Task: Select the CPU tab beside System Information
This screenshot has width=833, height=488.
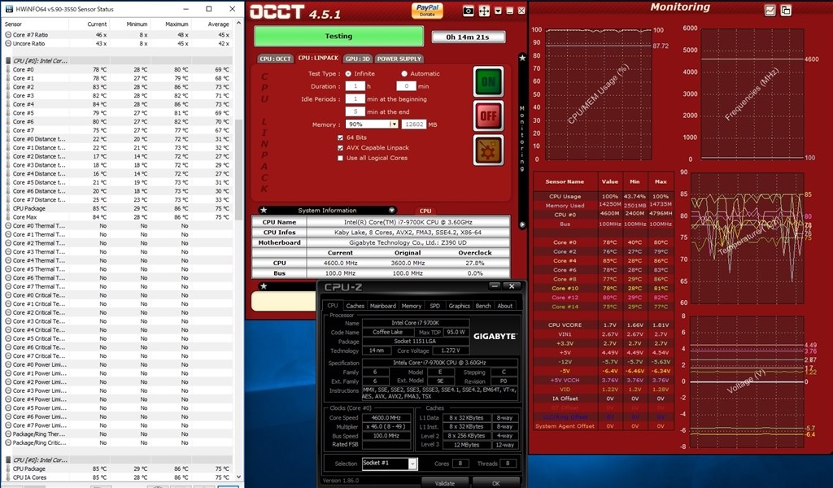Action: coord(425,211)
